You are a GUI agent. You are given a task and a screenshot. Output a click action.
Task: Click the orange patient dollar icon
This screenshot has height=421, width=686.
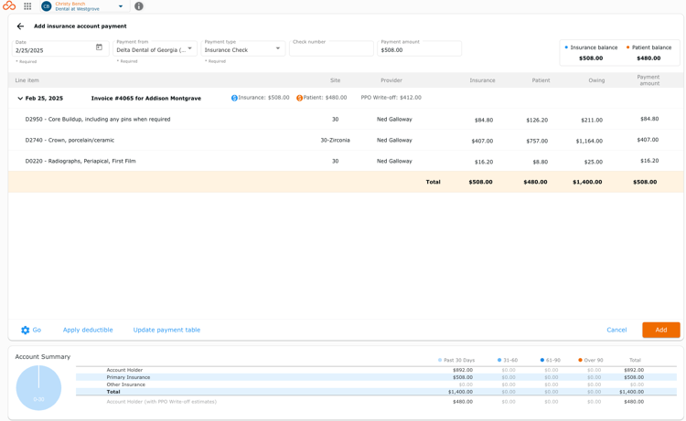(300, 98)
